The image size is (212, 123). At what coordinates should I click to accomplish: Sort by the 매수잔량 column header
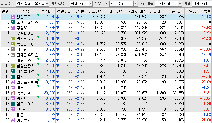click(117, 11)
